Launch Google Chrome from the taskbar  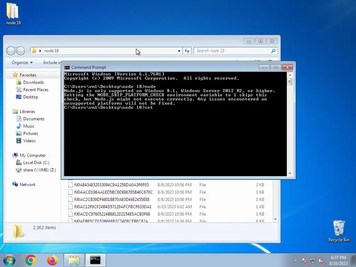coord(31,260)
